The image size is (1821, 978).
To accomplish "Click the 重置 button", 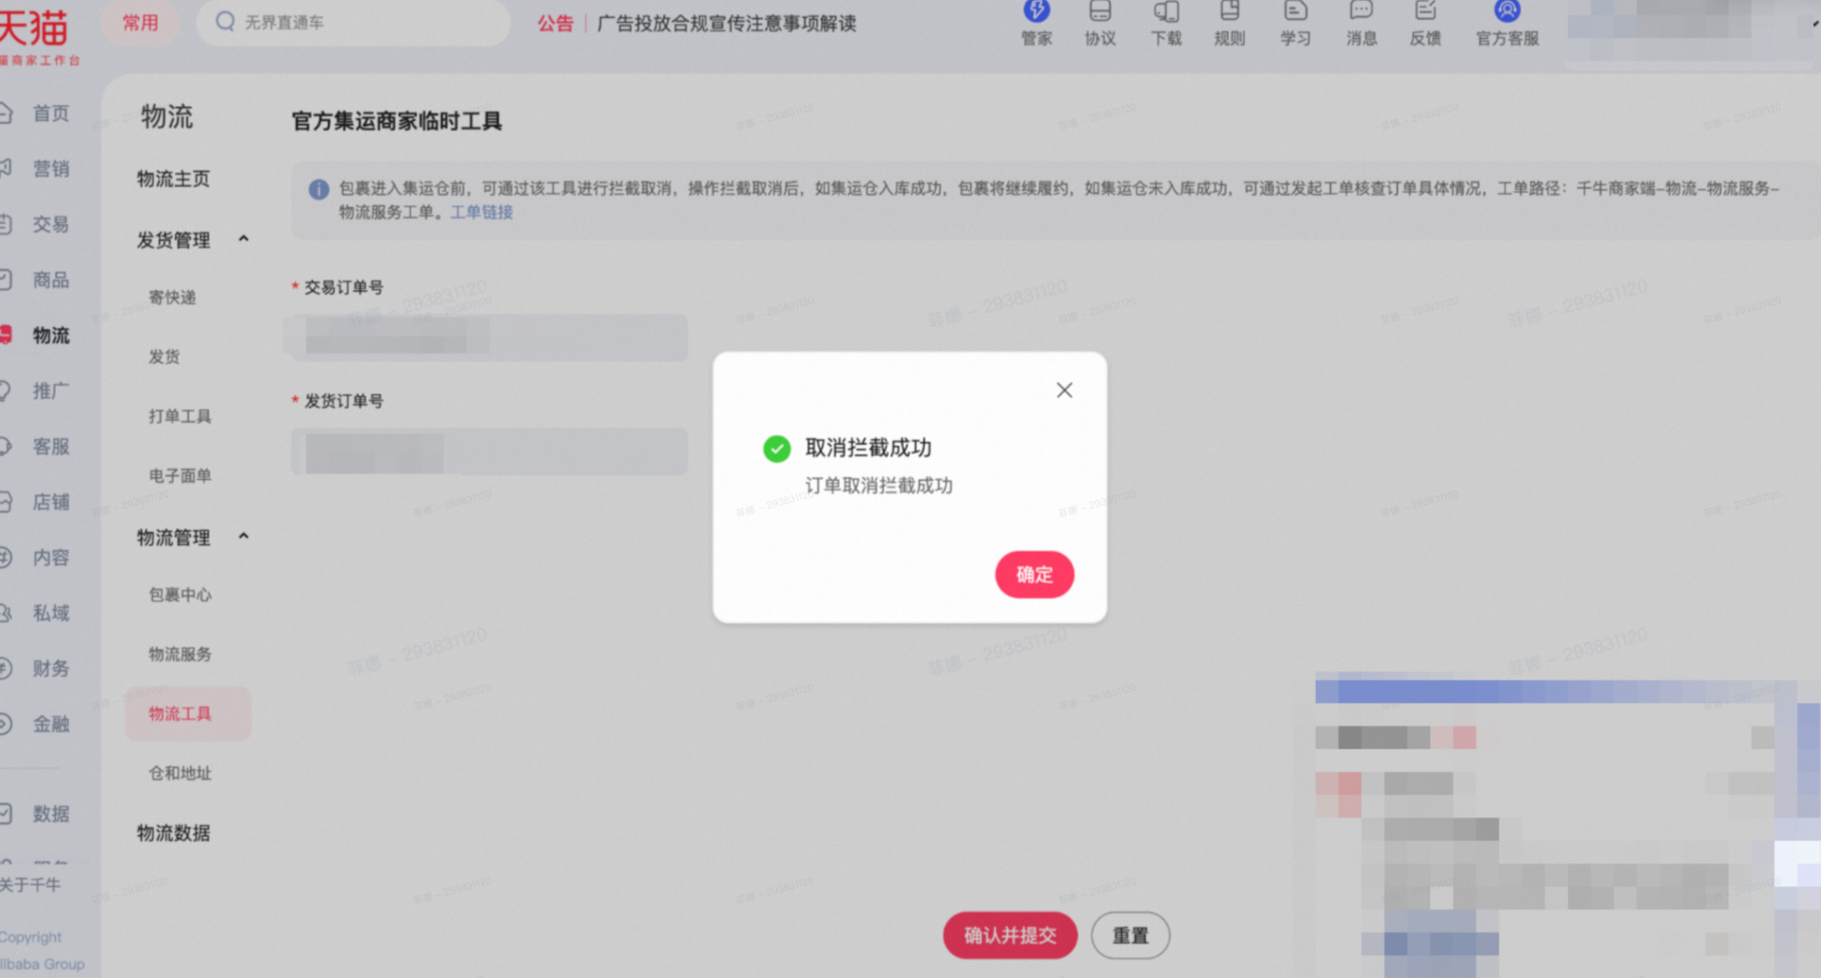I will 1130,935.
